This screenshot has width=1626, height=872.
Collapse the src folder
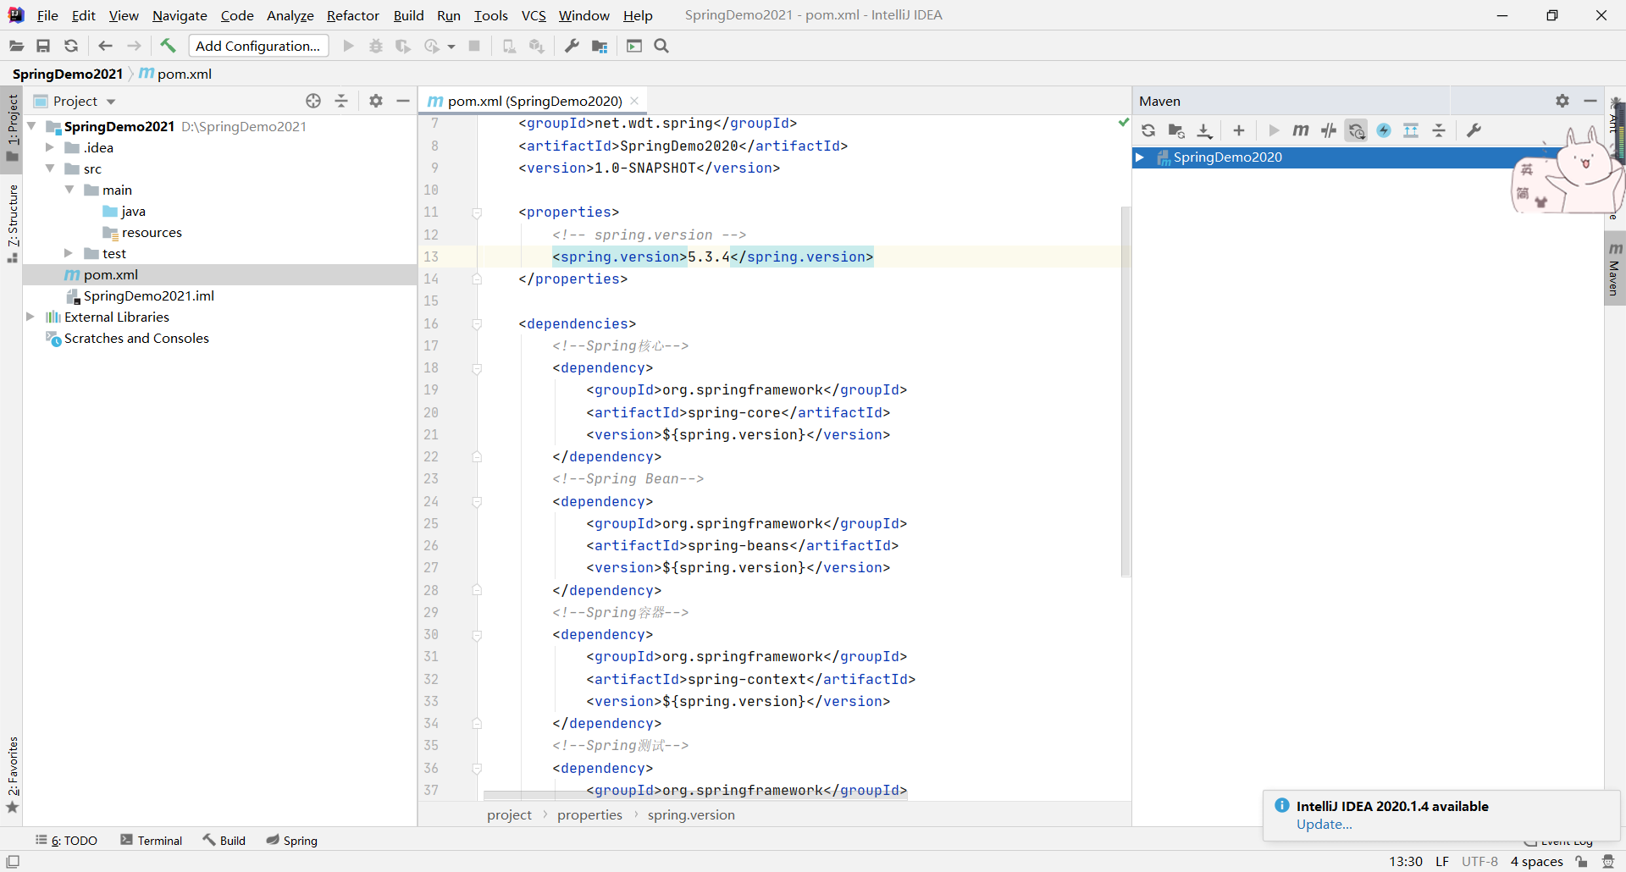pos(50,168)
